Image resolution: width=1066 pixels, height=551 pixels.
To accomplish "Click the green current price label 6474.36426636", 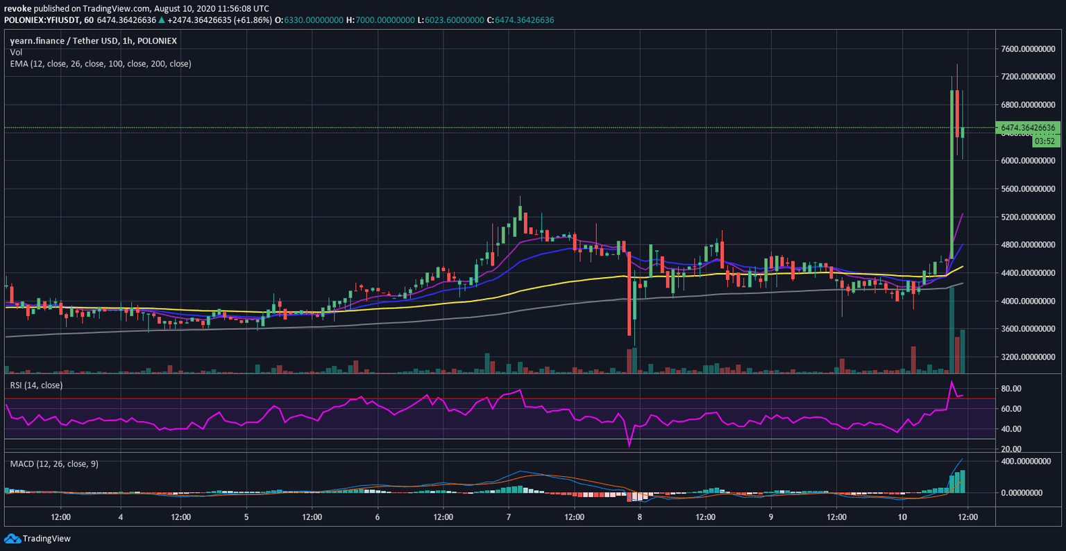I will click(x=1028, y=128).
